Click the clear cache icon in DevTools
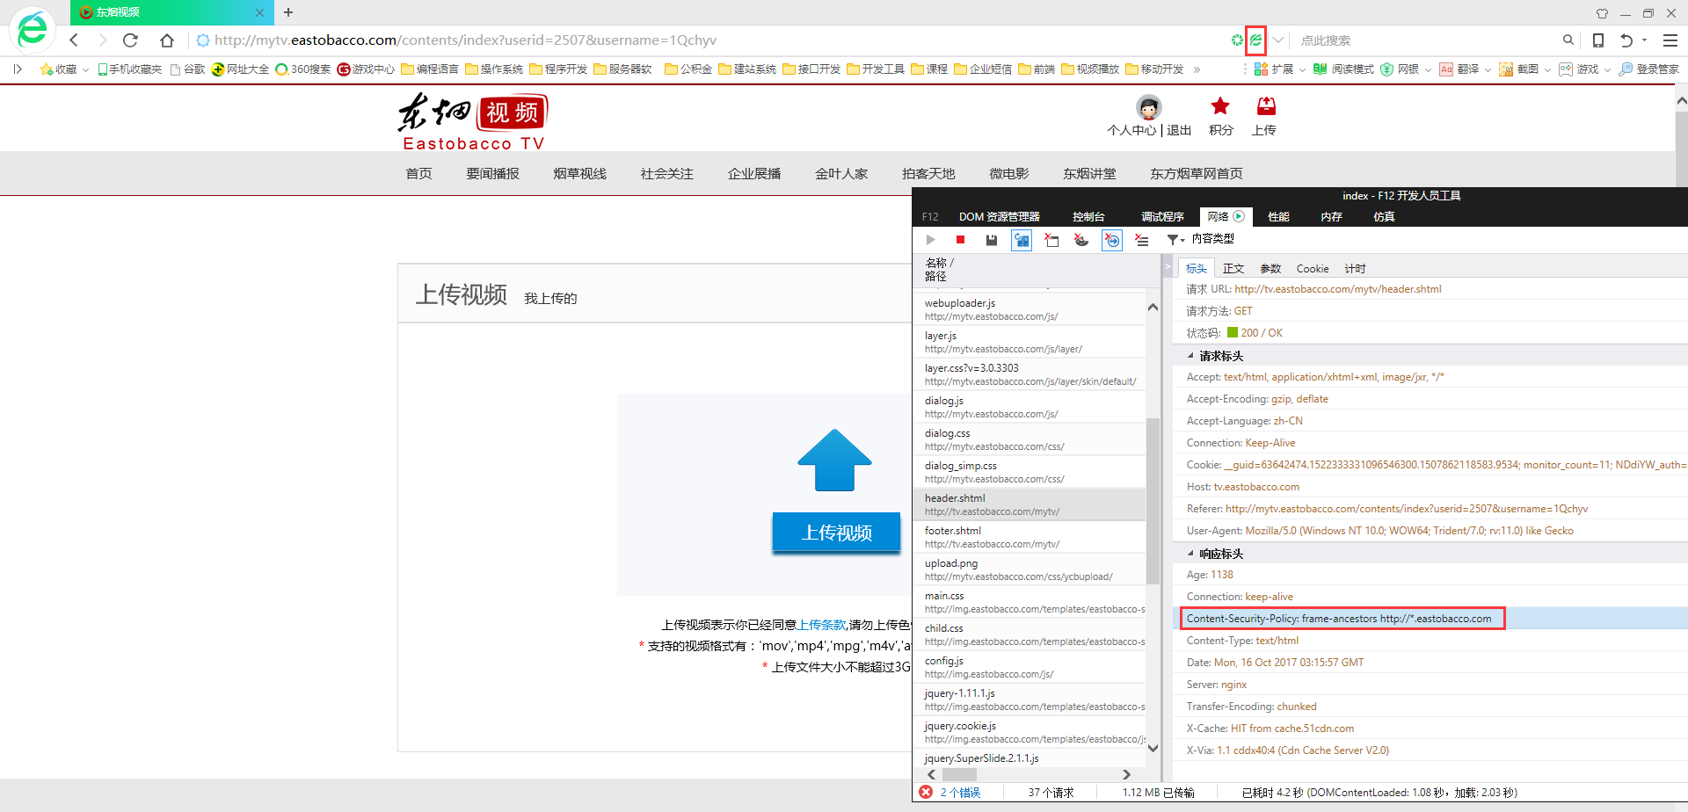The image size is (1688, 812). point(1051,240)
